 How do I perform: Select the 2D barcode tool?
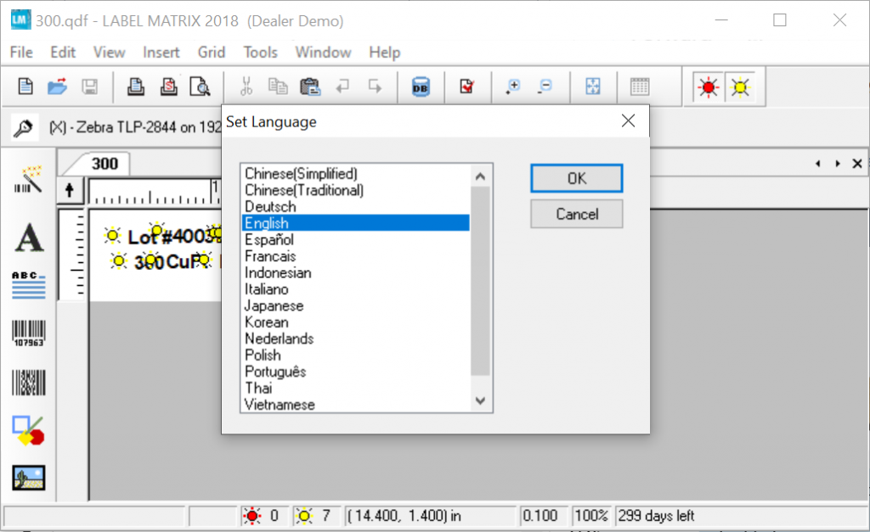click(29, 383)
